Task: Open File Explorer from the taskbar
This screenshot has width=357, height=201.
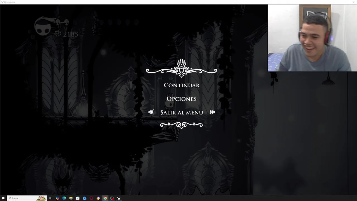Action: 71,198
